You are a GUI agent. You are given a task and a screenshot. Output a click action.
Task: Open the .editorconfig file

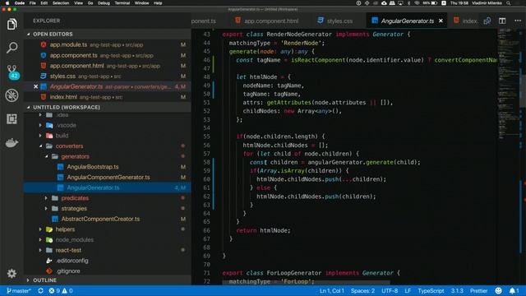[108, 261]
